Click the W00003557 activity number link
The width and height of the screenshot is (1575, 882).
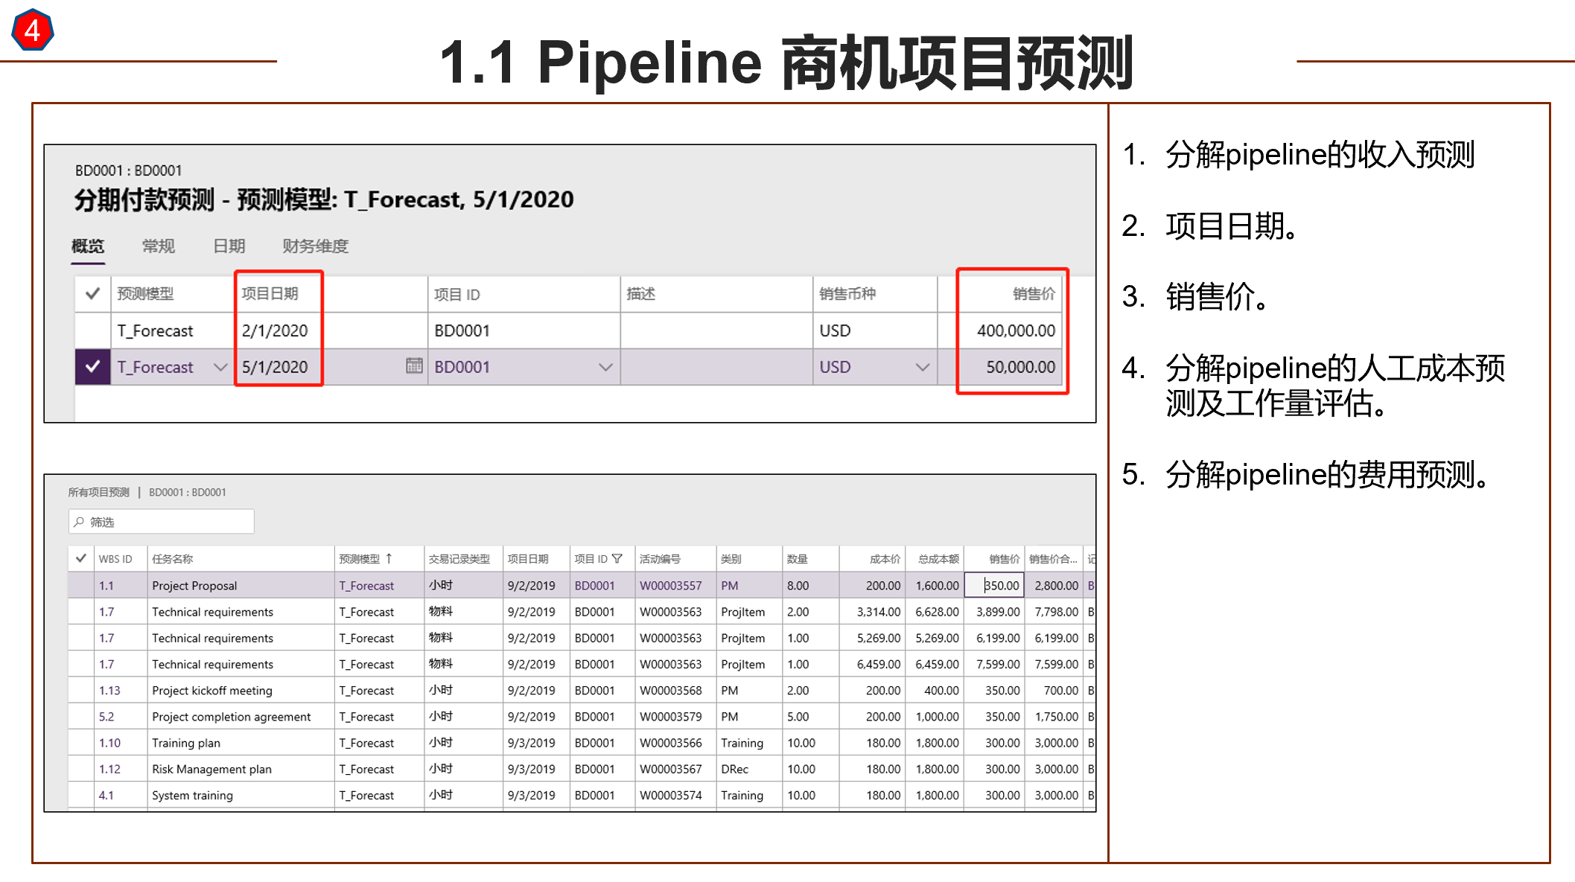tap(671, 585)
